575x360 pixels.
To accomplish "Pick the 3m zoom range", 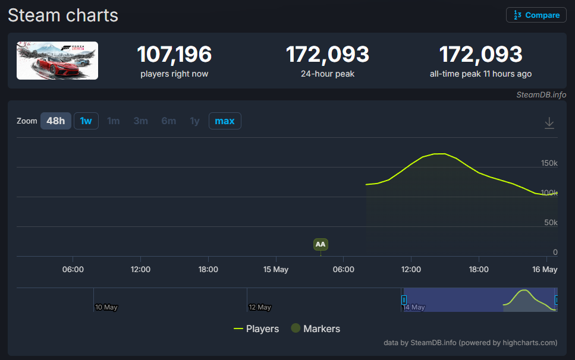I will pyautogui.click(x=141, y=121).
